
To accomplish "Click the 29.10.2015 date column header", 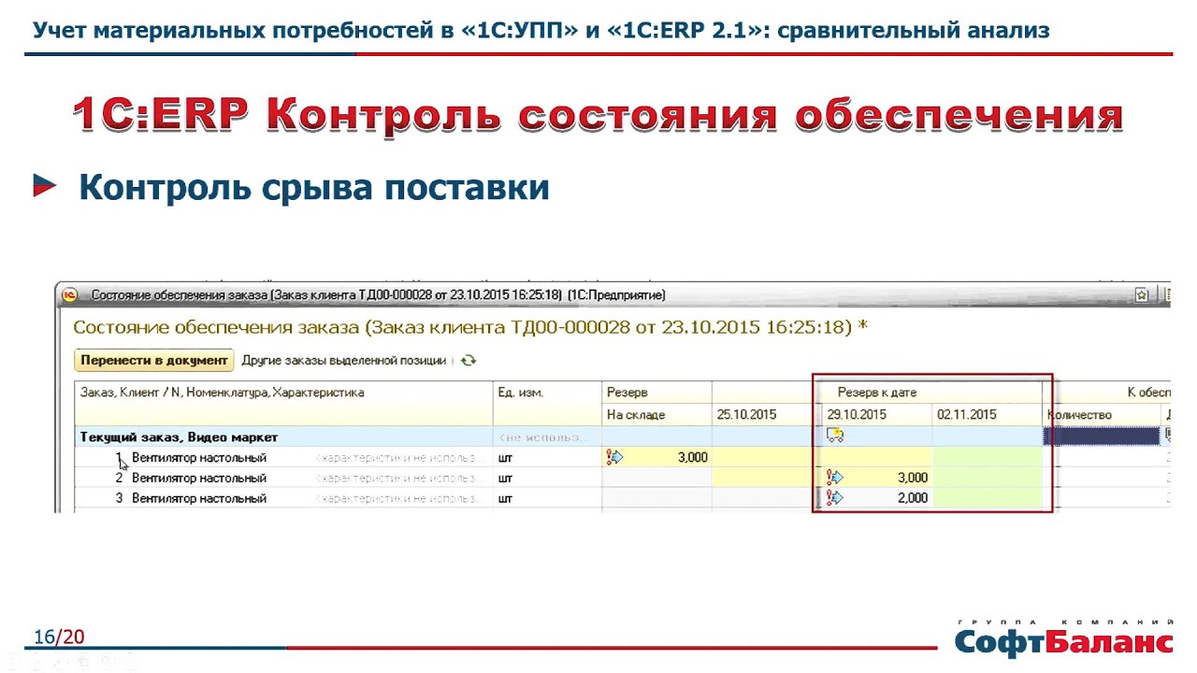I will point(876,414).
